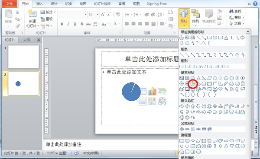Viewport: 260px width, 159px height.
Task: Insert the plus sign equation shape
Action: [182, 129]
